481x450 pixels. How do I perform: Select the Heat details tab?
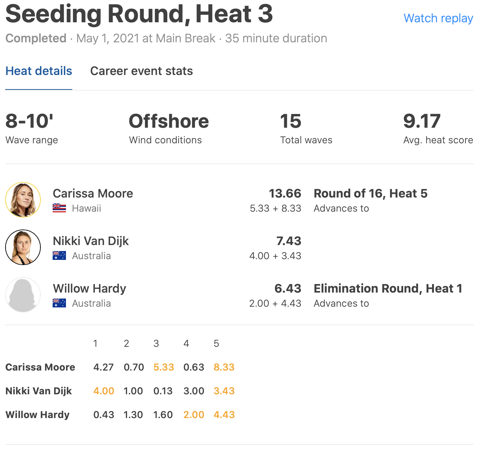[x=39, y=71]
